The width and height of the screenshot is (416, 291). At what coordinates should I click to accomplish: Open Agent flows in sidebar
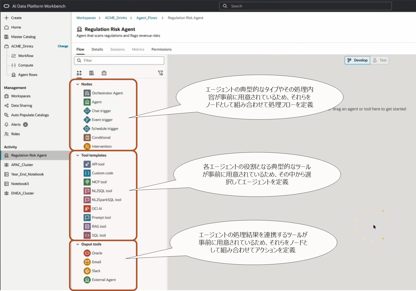[25, 75]
